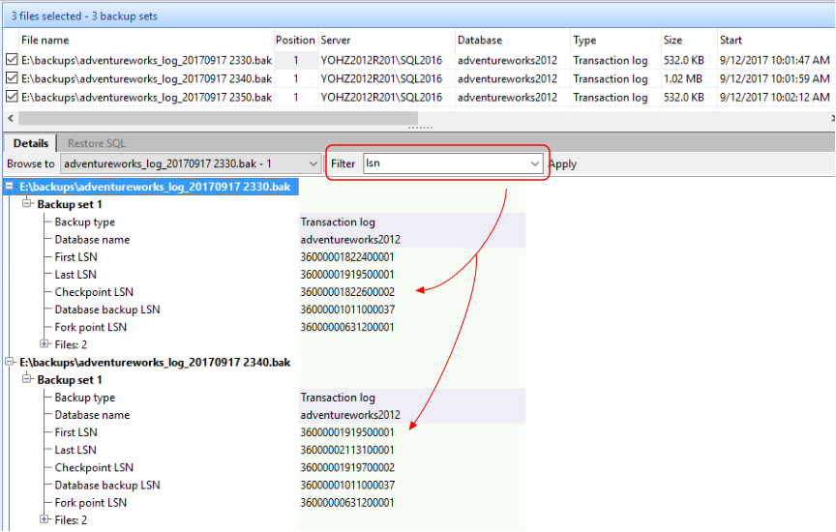
Task: Select the Details tab
Action: click(31, 143)
